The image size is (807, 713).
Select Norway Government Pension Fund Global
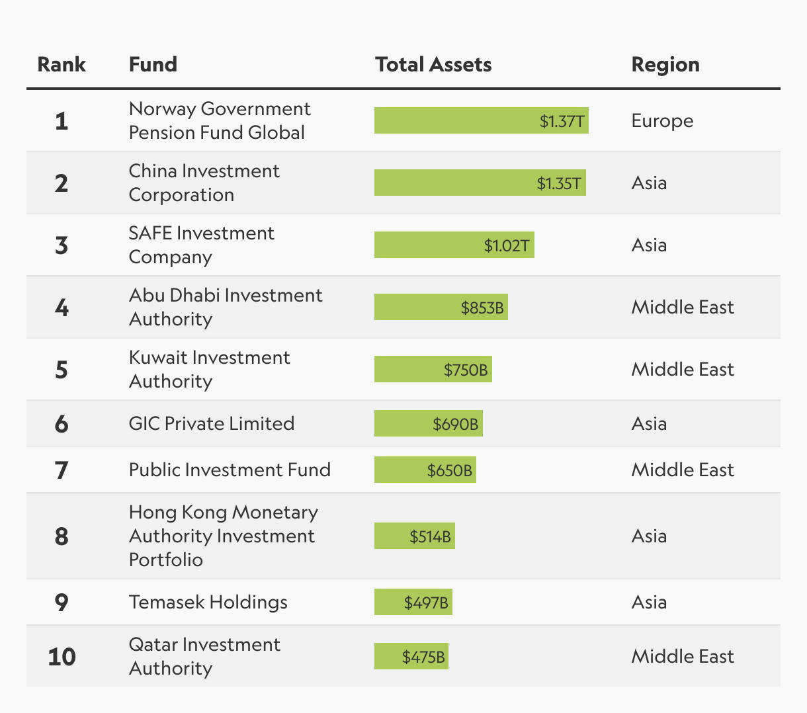(x=220, y=120)
